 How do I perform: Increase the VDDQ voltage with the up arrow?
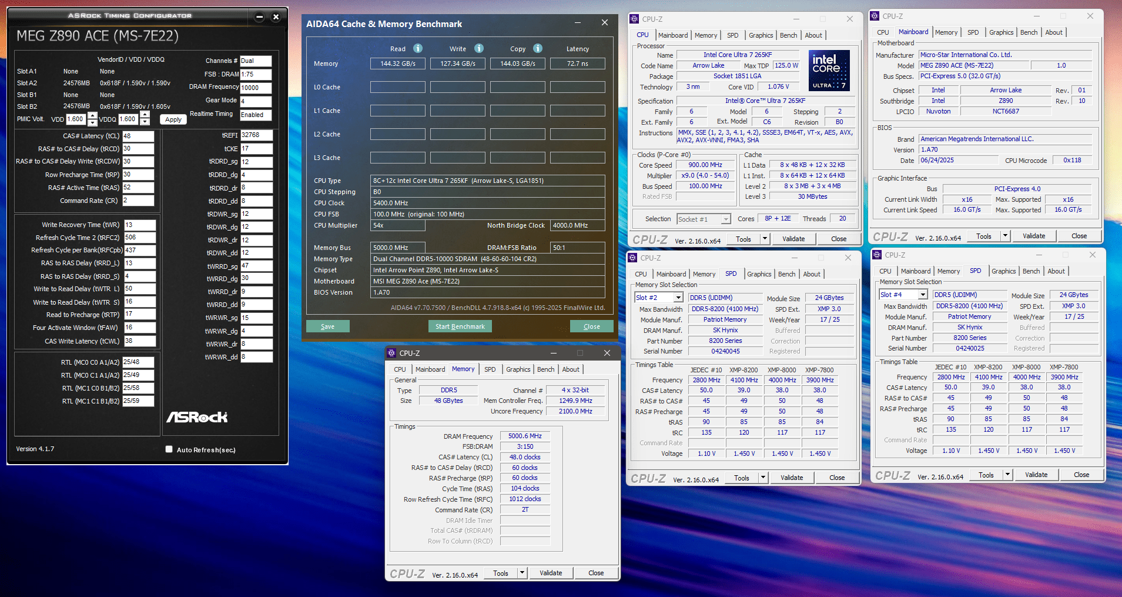click(x=145, y=115)
